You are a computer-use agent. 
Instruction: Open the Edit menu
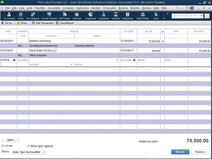(14, 8)
